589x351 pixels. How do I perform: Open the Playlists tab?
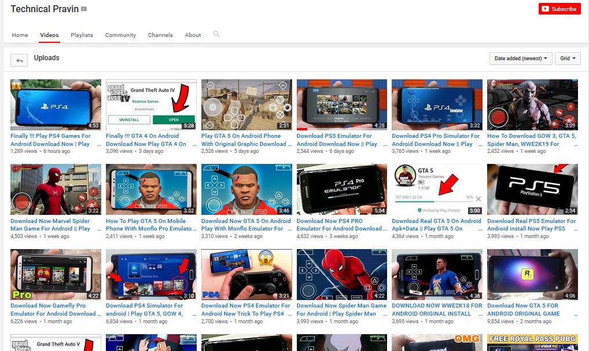pos(82,35)
